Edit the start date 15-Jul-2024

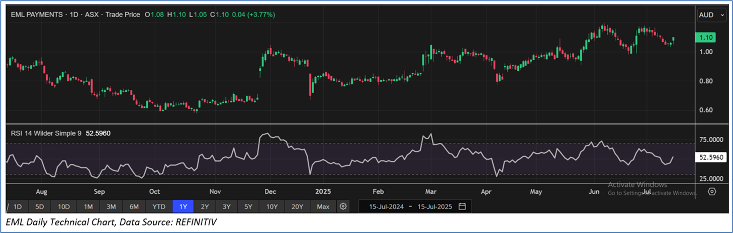[x=387, y=206]
